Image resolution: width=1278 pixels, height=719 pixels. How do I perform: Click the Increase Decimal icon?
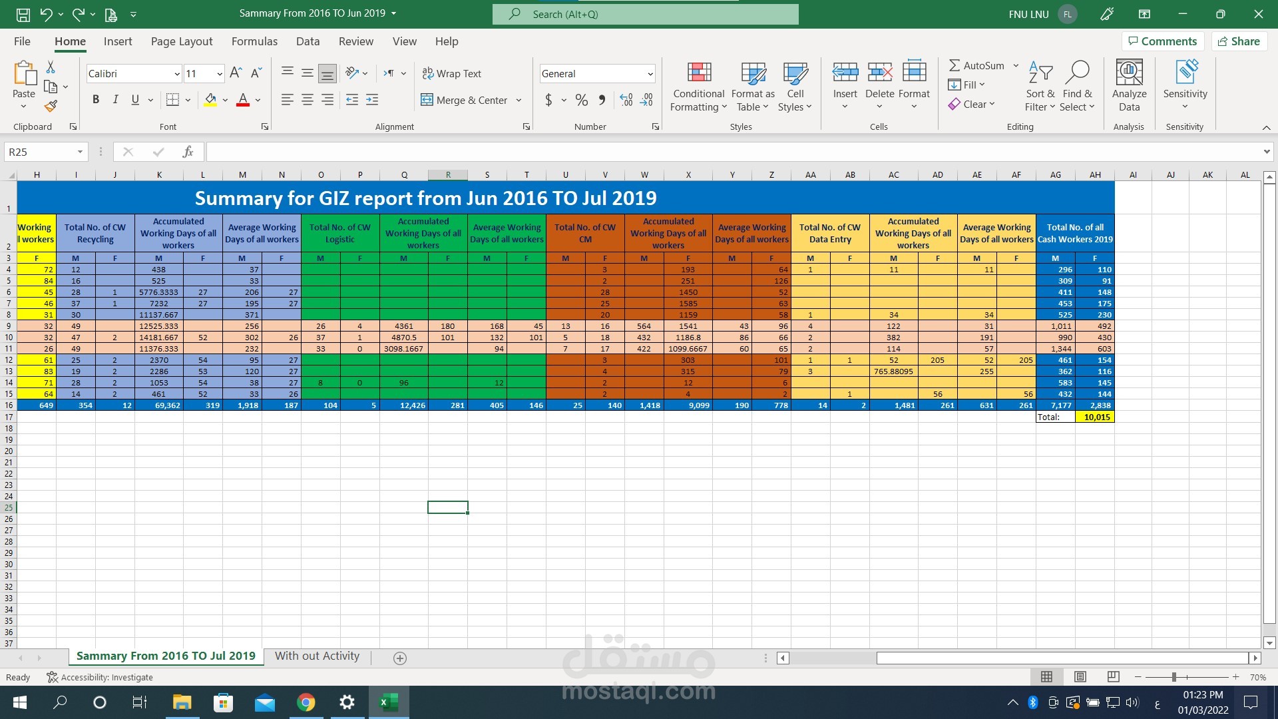coord(626,100)
